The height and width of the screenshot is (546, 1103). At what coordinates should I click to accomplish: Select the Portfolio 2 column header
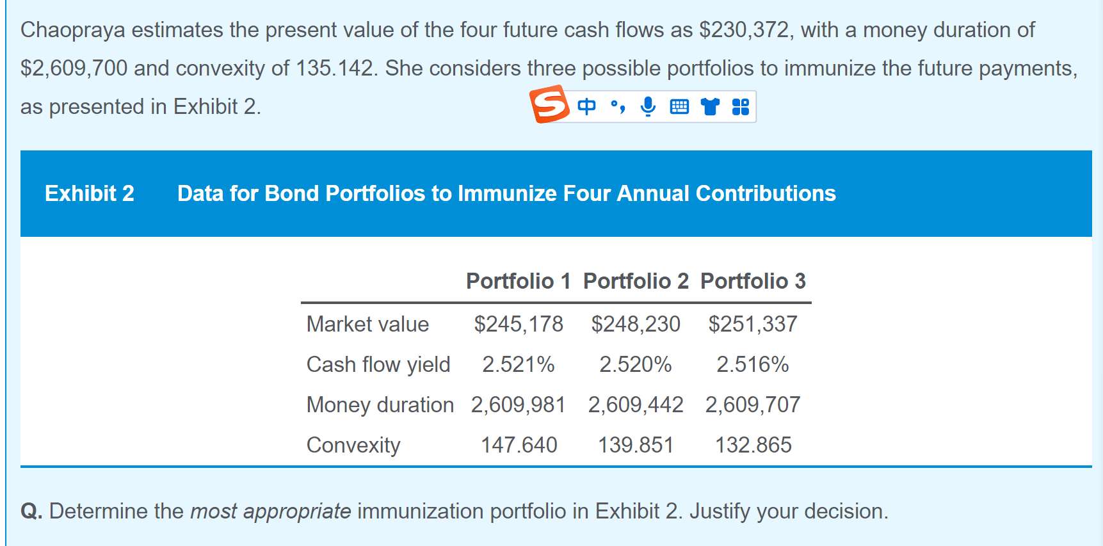[x=636, y=281]
